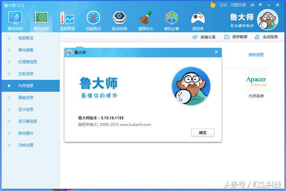Launch 性能测试 performance test icon

coord(93,18)
